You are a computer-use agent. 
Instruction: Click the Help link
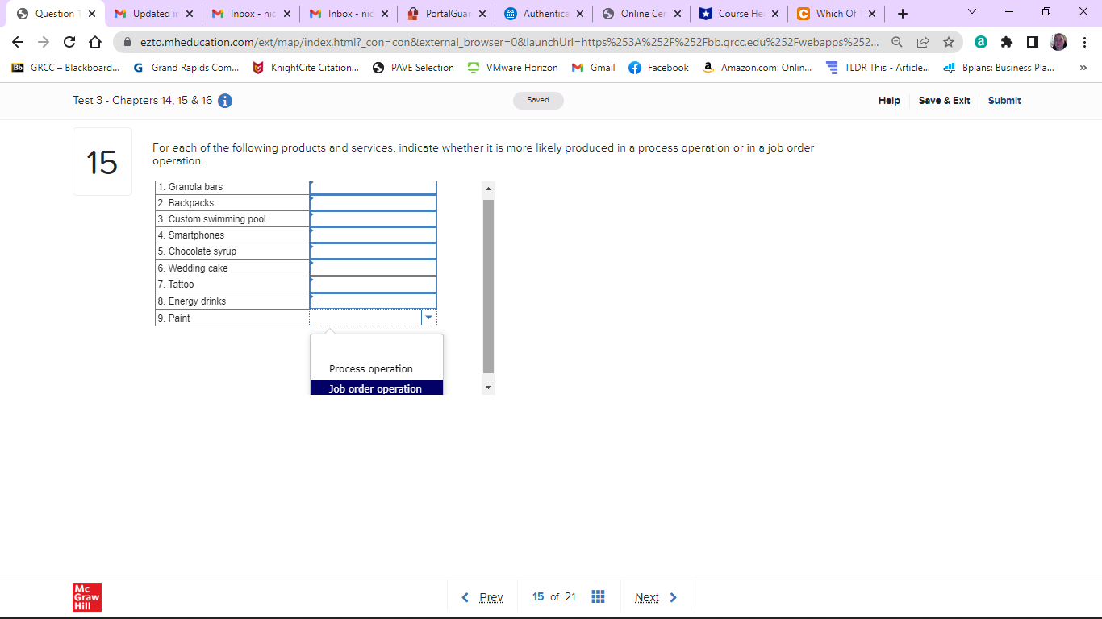pos(889,100)
